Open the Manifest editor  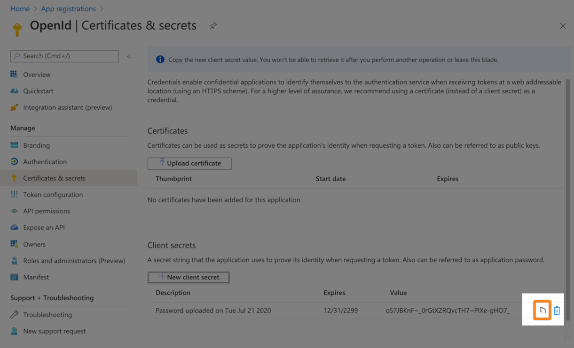(36, 277)
